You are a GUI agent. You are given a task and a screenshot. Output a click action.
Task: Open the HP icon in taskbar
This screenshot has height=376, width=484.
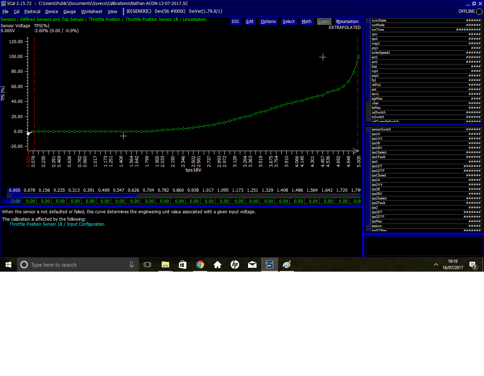coord(235,265)
